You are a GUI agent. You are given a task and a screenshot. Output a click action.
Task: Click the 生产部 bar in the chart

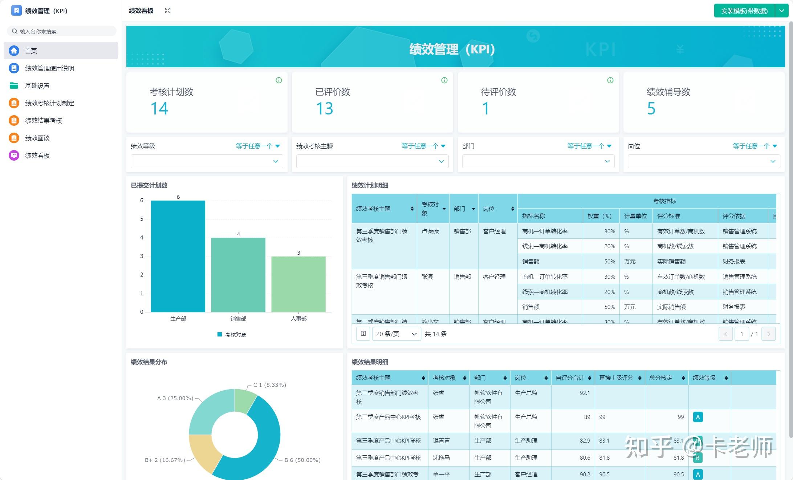pos(178,256)
